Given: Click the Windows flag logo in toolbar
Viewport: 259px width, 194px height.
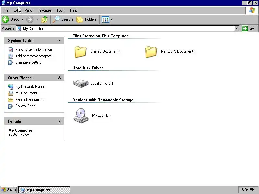Looking at the screenshot, I should pos(252,10).
